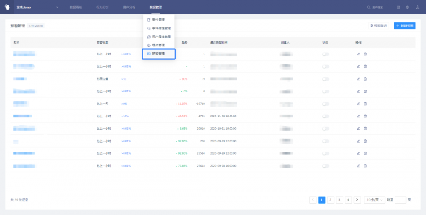Image resolution: width=426 pixels, height=215 pixels.
Task: Select 用户属性管理 from the dropdown menu
Action: click(159, 36)
